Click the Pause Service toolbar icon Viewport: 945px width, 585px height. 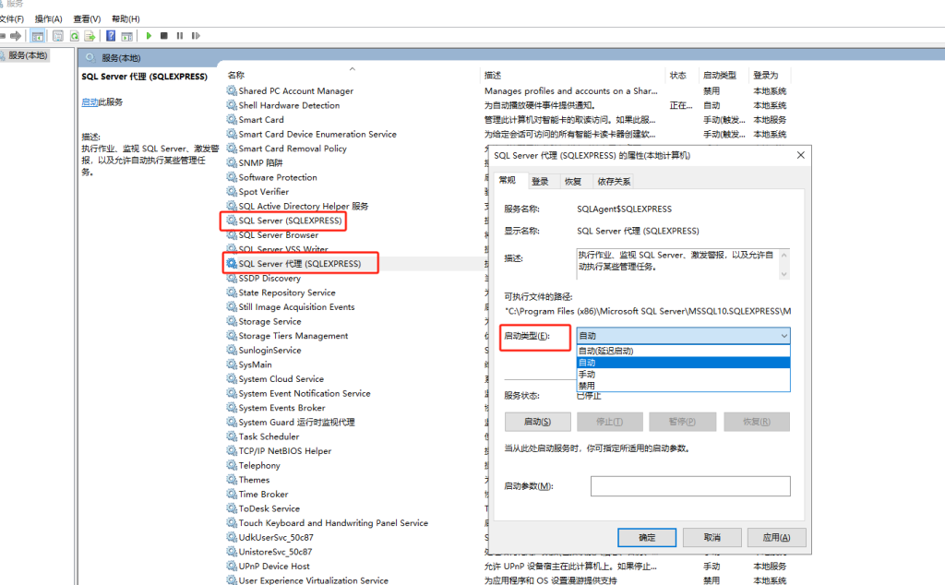pos(180,36)
